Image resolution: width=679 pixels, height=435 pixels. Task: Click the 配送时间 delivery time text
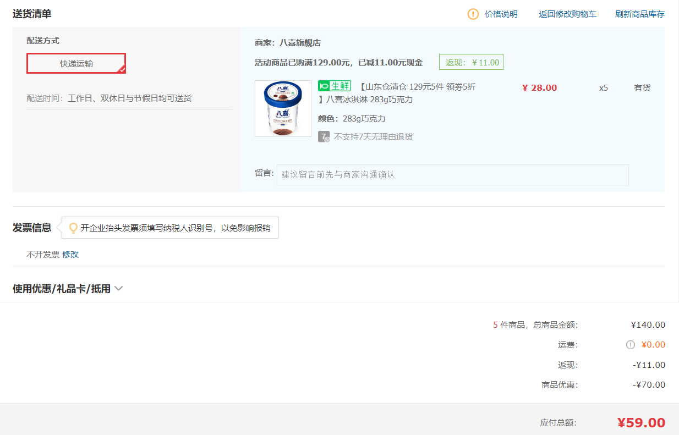pos(109,98)
